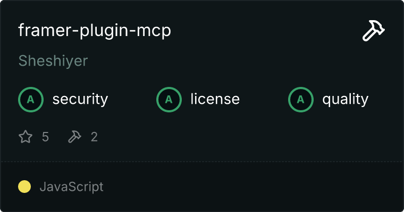Screen dimensions: 404x212
Task: Click the dashed divider above JavaScript
Action: 202,162
